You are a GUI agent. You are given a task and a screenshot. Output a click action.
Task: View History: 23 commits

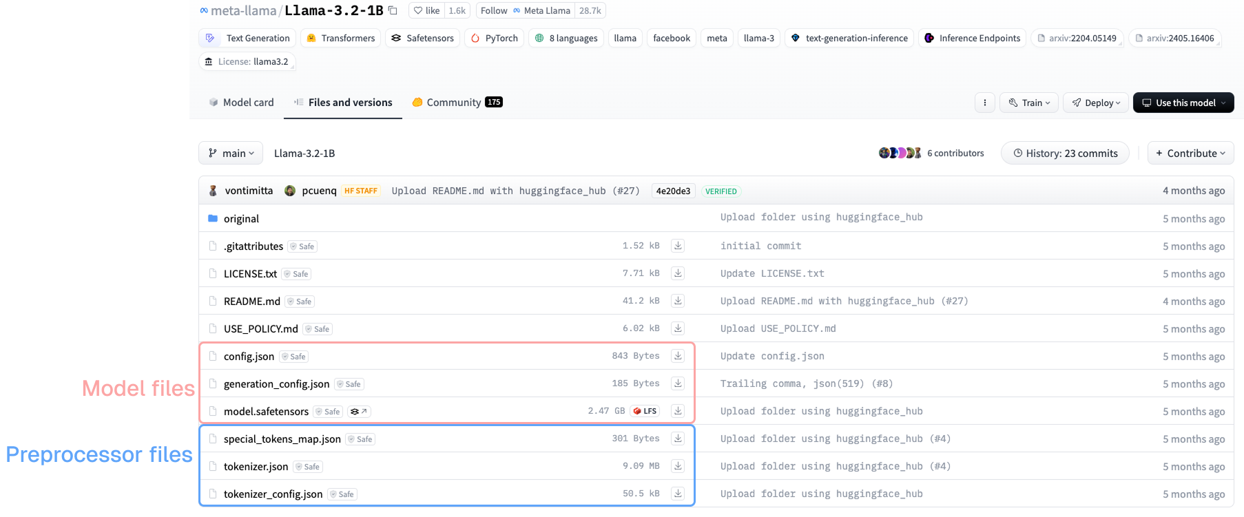1065,153
